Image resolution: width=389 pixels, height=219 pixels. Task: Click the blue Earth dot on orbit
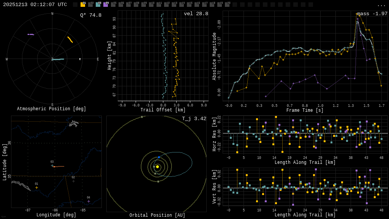pos(159,157)
